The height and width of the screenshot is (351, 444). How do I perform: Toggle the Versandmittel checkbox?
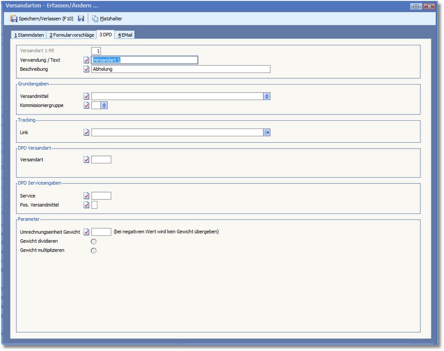[x=86, y=96]
